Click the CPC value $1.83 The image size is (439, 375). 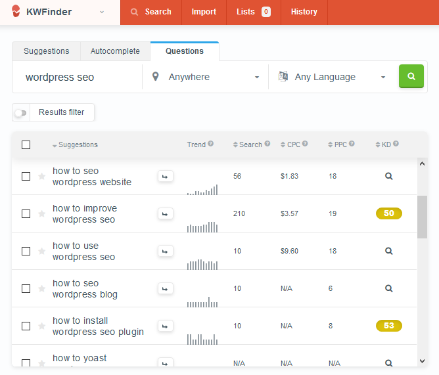pos(290,176)
